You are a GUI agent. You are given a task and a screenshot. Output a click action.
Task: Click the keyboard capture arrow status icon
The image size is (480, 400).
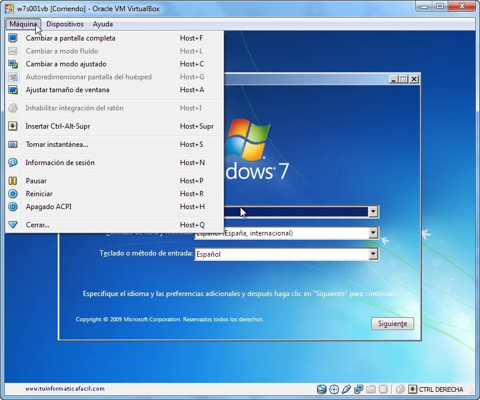click(x=413, y=389)
